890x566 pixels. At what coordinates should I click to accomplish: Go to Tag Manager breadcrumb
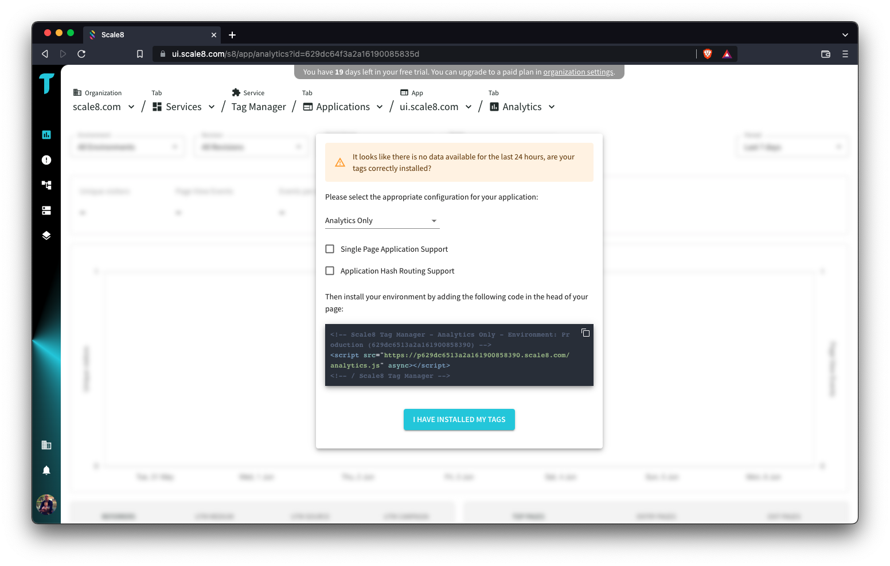[259, 107]
